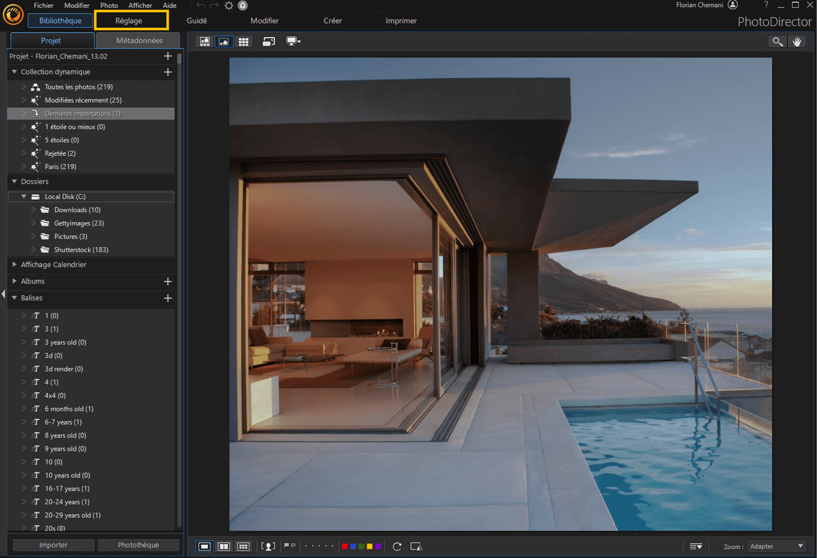Select the pan hand tool
This screenshot has width=817, height=558.
pos(796,42)
